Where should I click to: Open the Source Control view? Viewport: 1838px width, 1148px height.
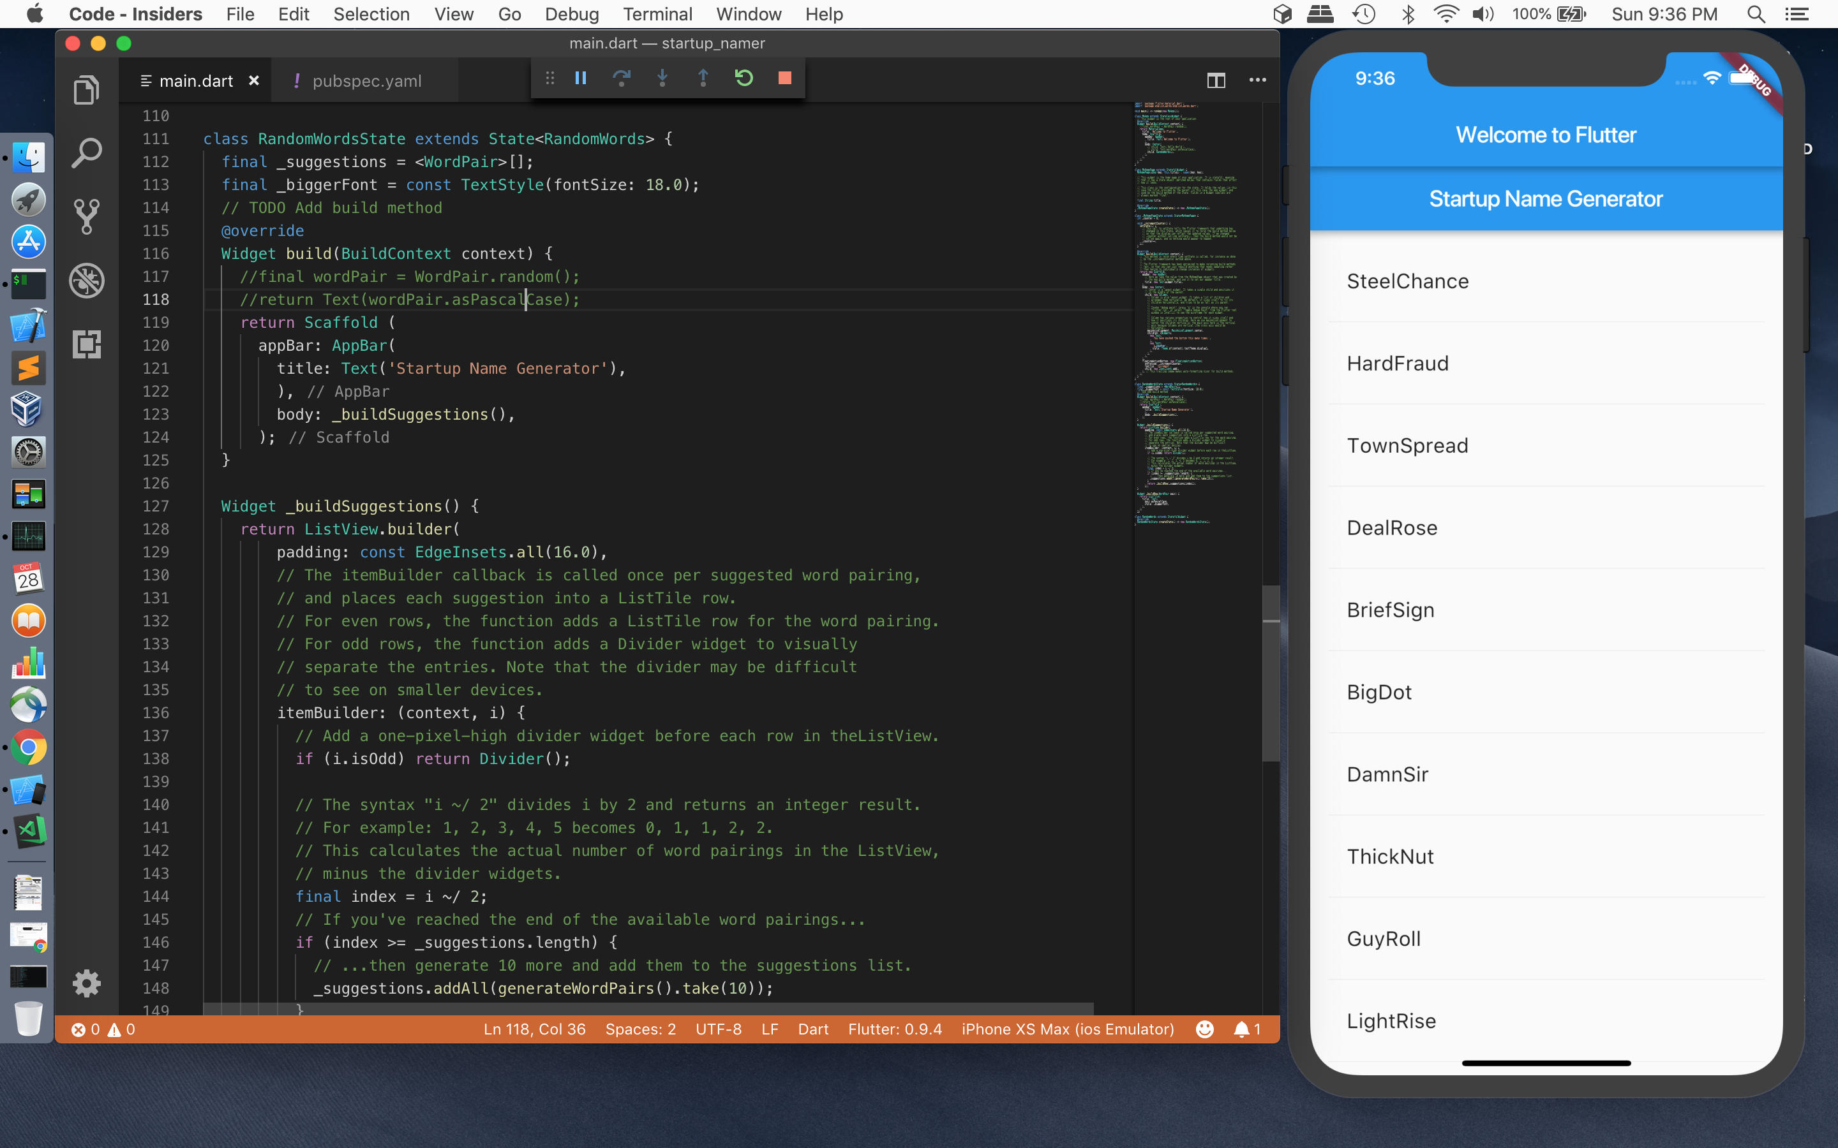coord(87,217)
